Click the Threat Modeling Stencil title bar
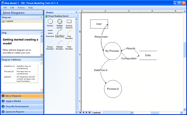The height and width of the screenshot is (115, 187). 61,16
